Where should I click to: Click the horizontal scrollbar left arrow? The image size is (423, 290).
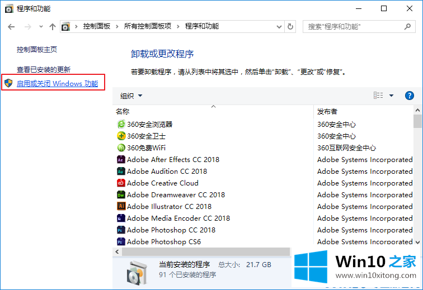[x=117, y=252]
